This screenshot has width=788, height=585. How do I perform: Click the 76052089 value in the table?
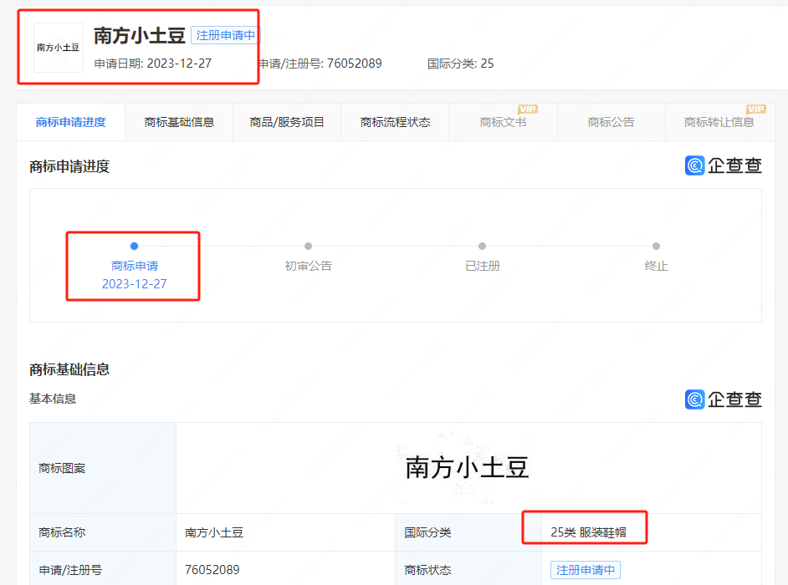click(x=212, y=570)
